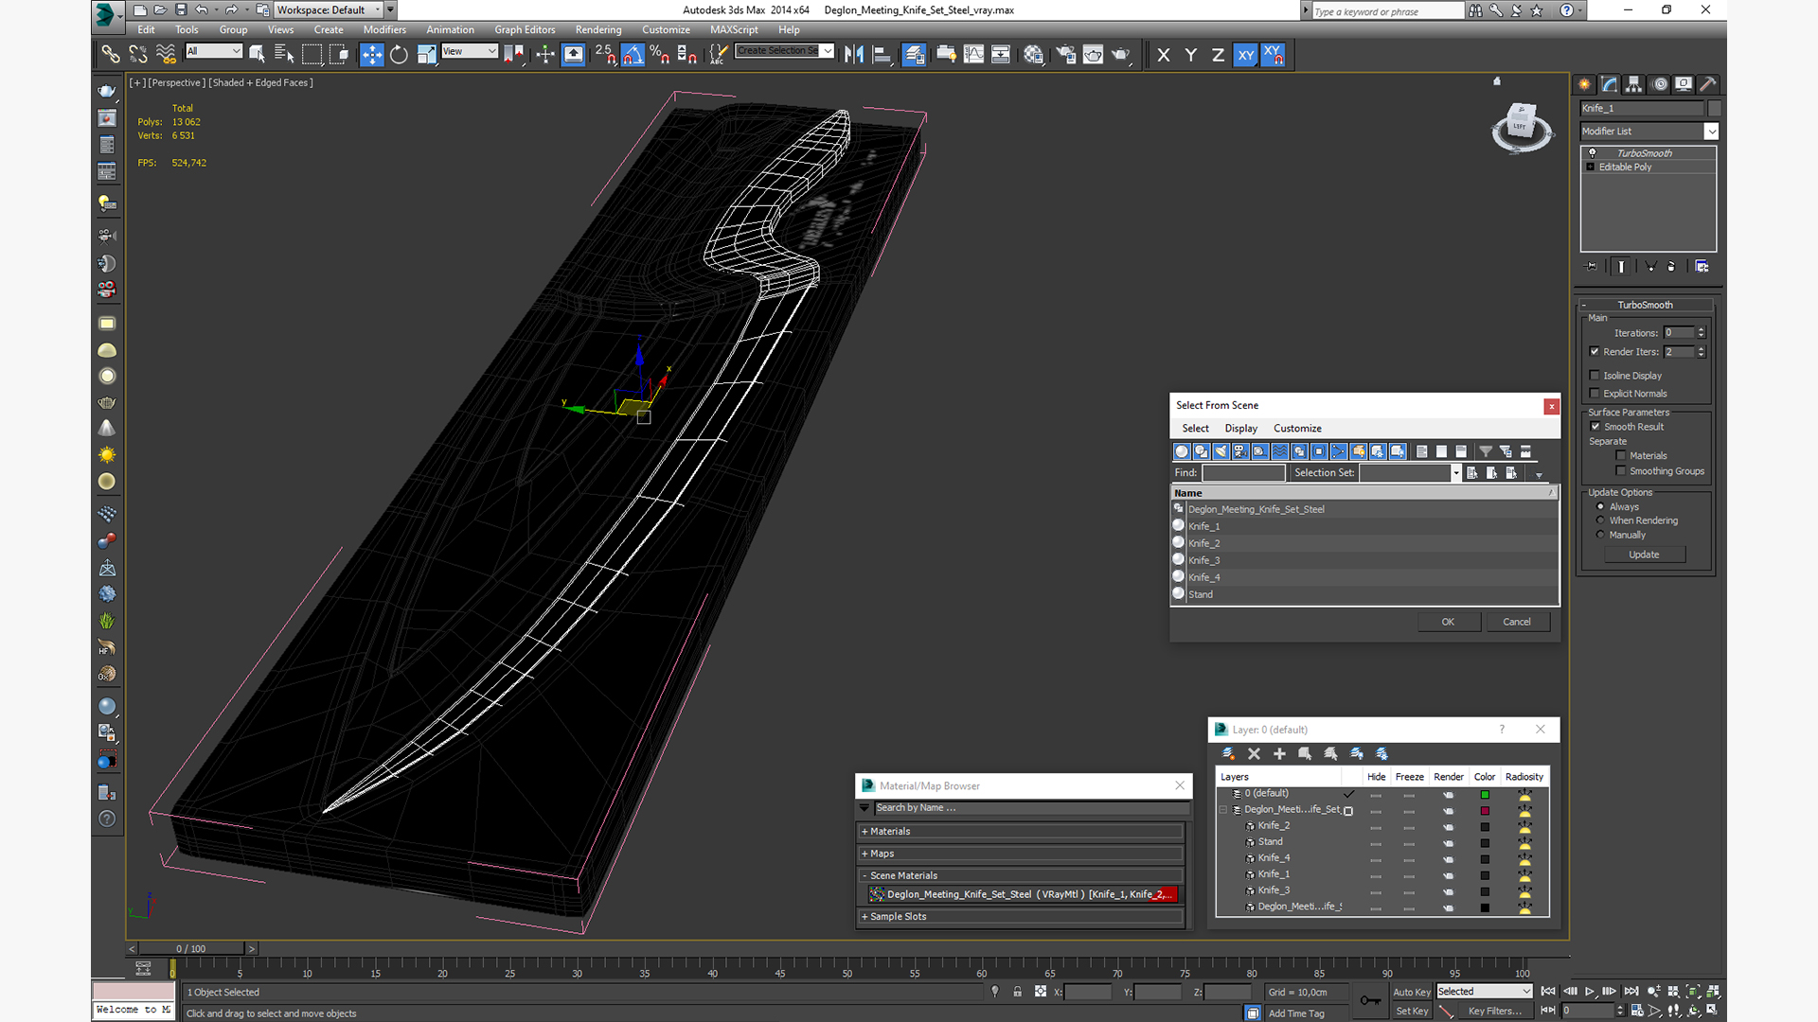Open the Hierarchy command panel tab
Image resolution: width=1818 pixels, height=1022 pixels.
[1633, 84]
